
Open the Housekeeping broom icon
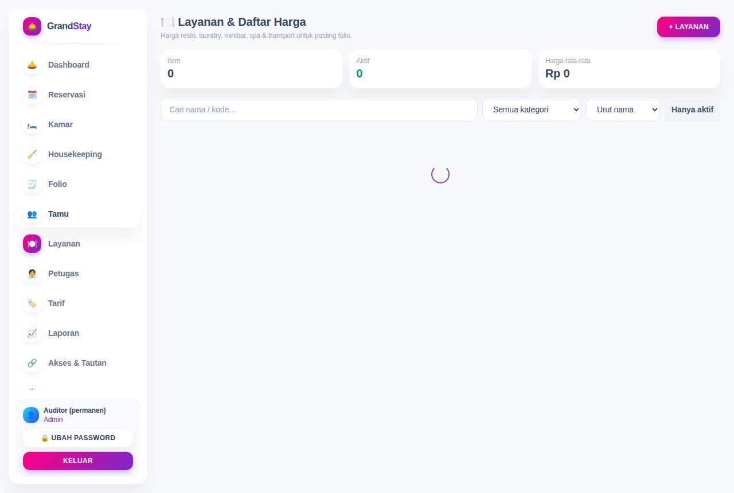32,154
